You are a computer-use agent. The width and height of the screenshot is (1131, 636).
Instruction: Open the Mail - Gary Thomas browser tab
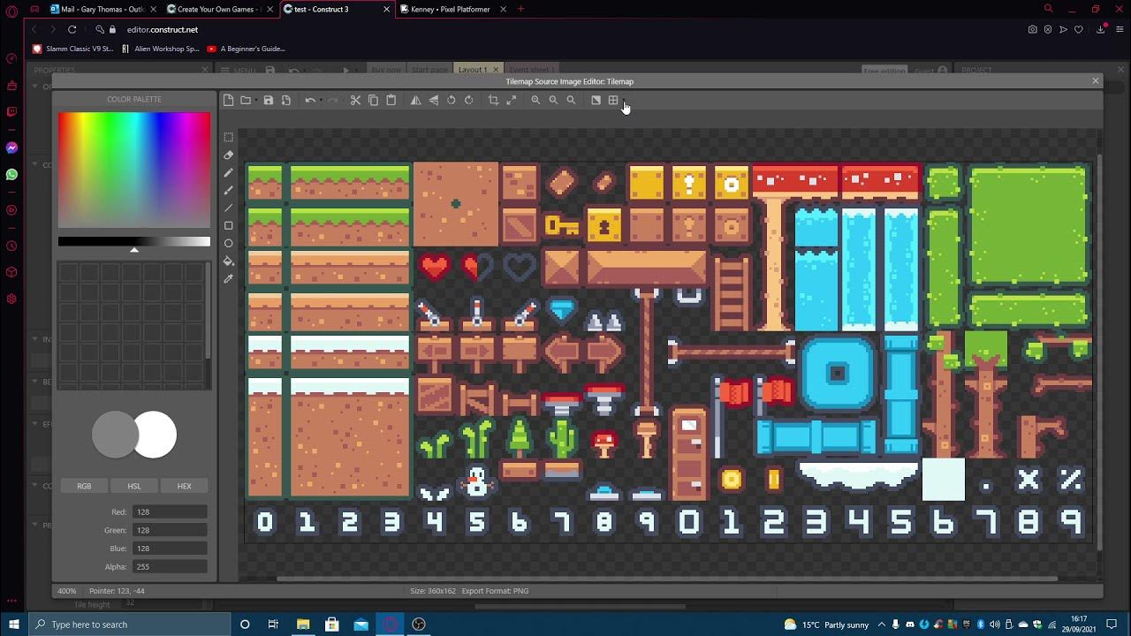coord(103,9)
